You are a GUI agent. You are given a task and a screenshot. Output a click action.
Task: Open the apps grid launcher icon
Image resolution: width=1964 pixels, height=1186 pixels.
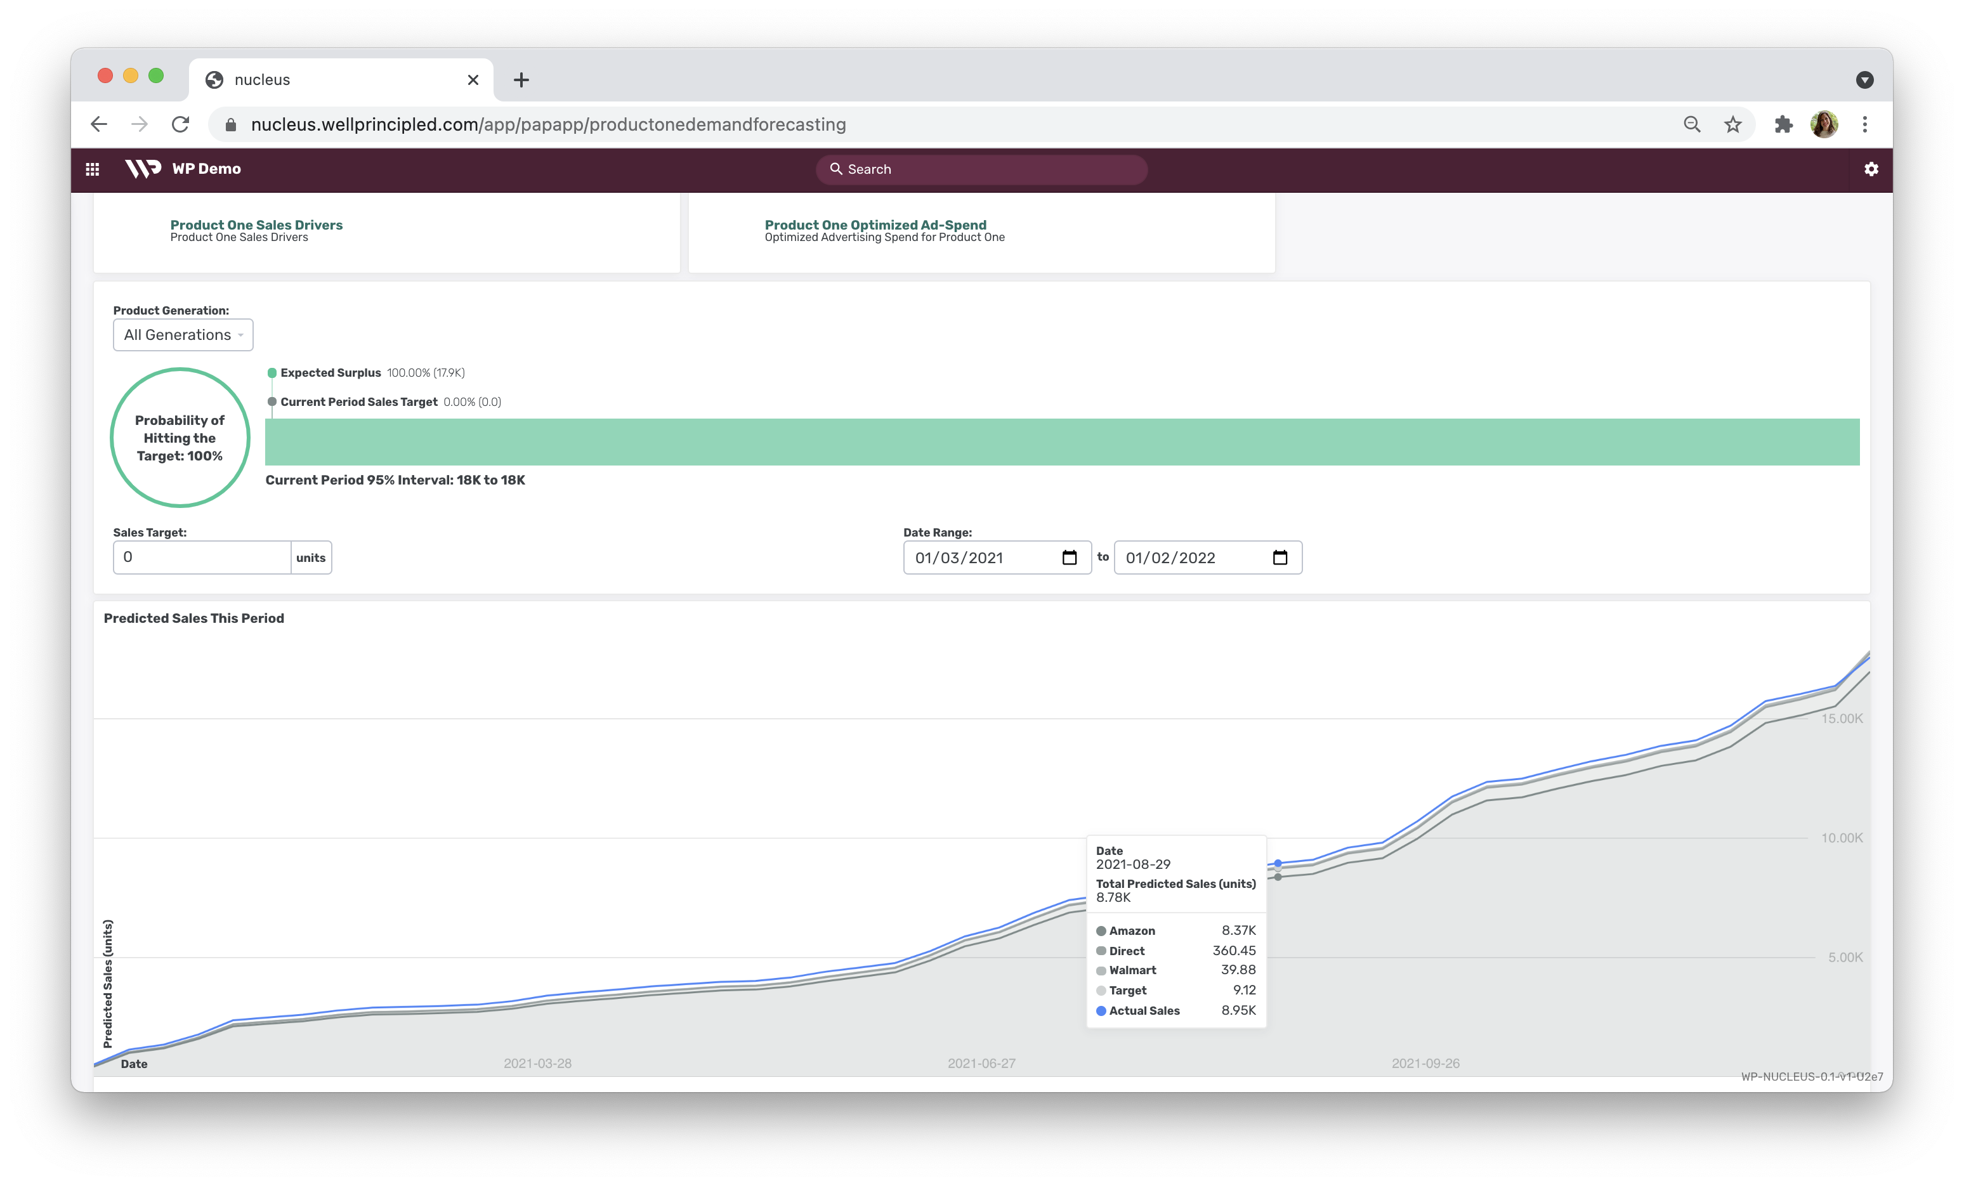click(93, 169)
